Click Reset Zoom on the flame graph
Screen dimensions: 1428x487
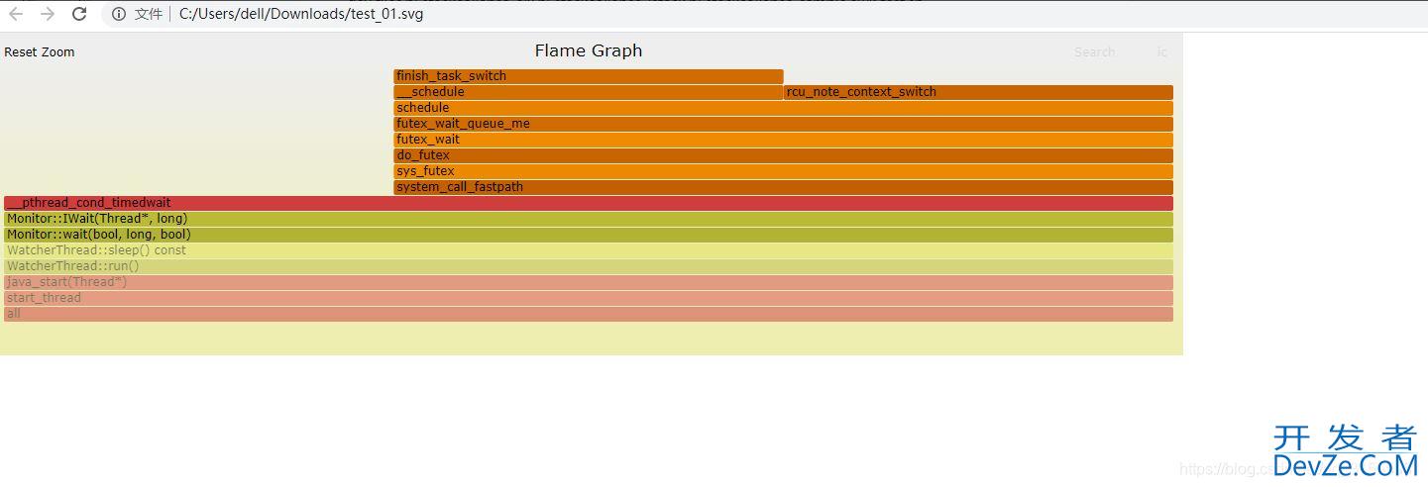(x=40, y=52)
